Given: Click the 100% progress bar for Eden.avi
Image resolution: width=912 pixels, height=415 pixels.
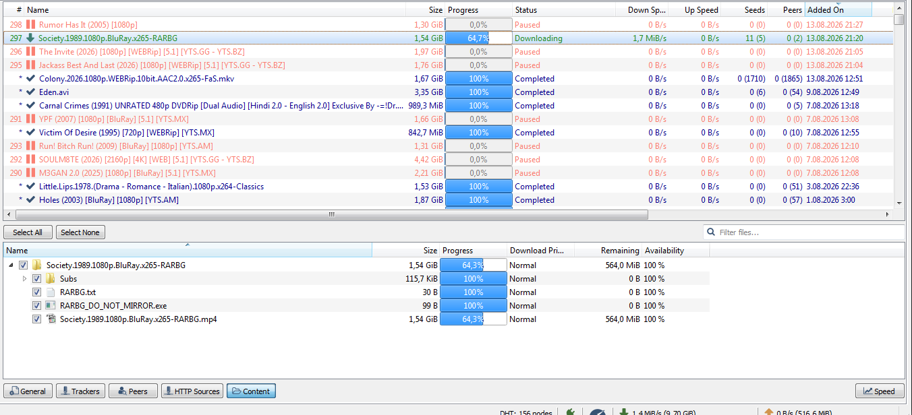Looking at the screenshot, I should [x=478, y=92].
